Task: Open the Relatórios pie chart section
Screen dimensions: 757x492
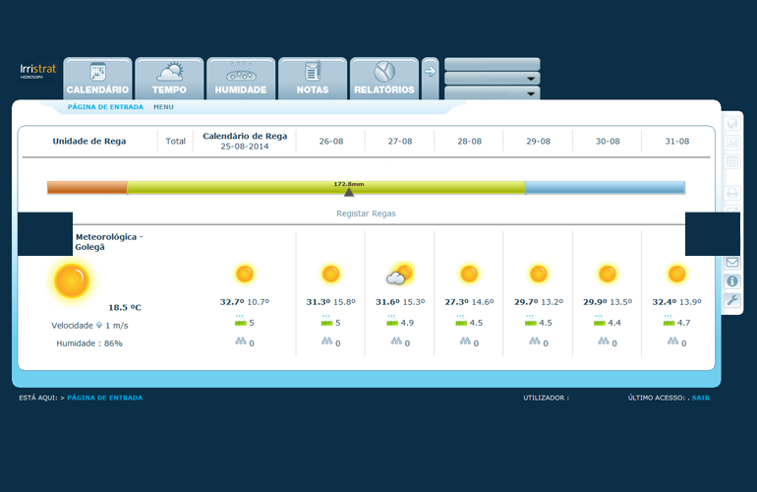Action: (383, 78)
